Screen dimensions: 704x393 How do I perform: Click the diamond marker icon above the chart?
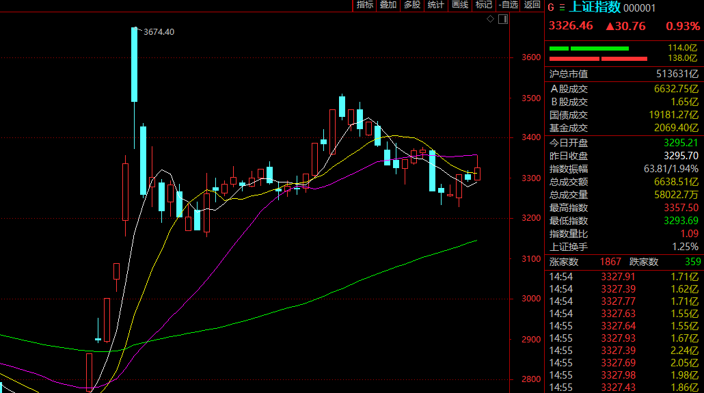tap(490, 19)
